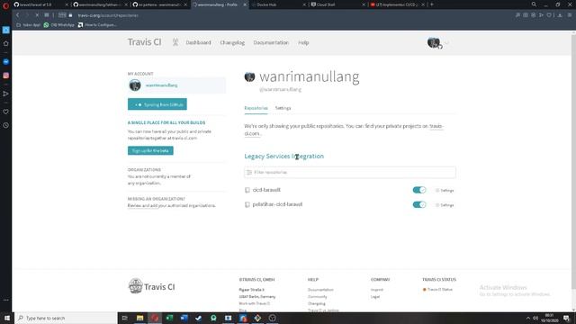Screen dimensions: 576x324
Task: Click the Type here to search box
Action: [x=66, y=318]
